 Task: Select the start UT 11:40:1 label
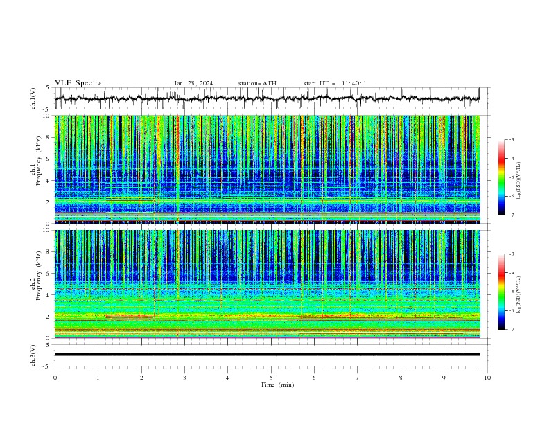[335, 83]
